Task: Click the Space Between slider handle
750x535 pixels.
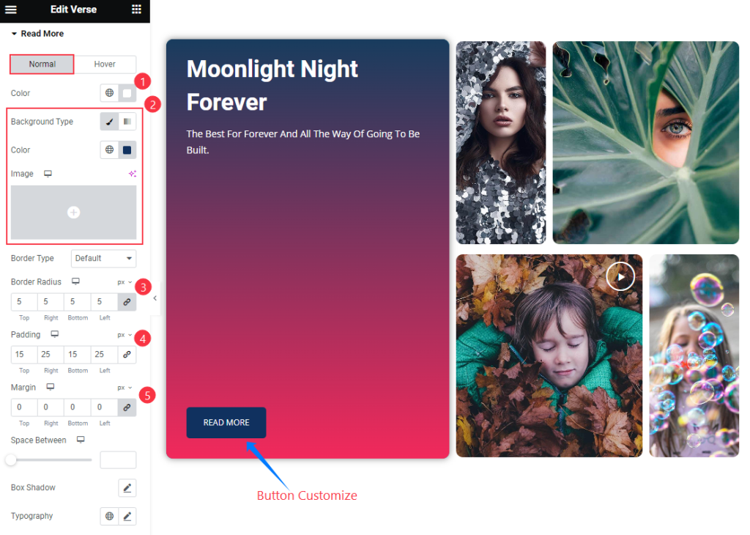Action: tap(11, 460)
